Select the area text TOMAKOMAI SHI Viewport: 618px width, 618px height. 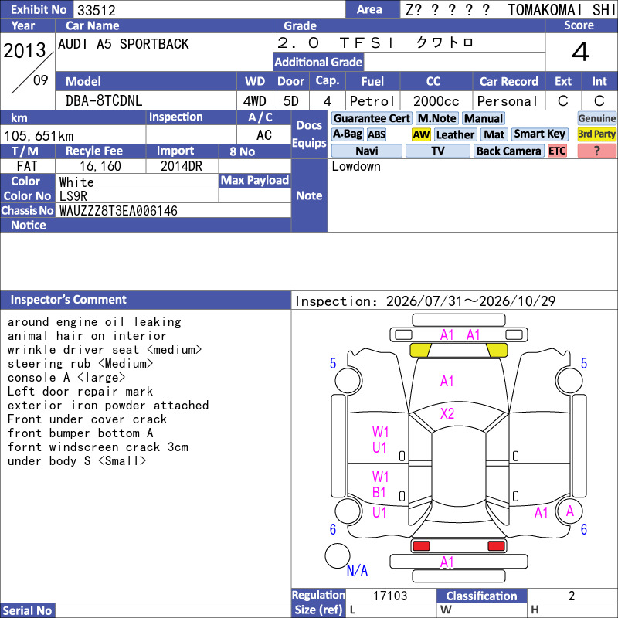[x=562, y=10]
